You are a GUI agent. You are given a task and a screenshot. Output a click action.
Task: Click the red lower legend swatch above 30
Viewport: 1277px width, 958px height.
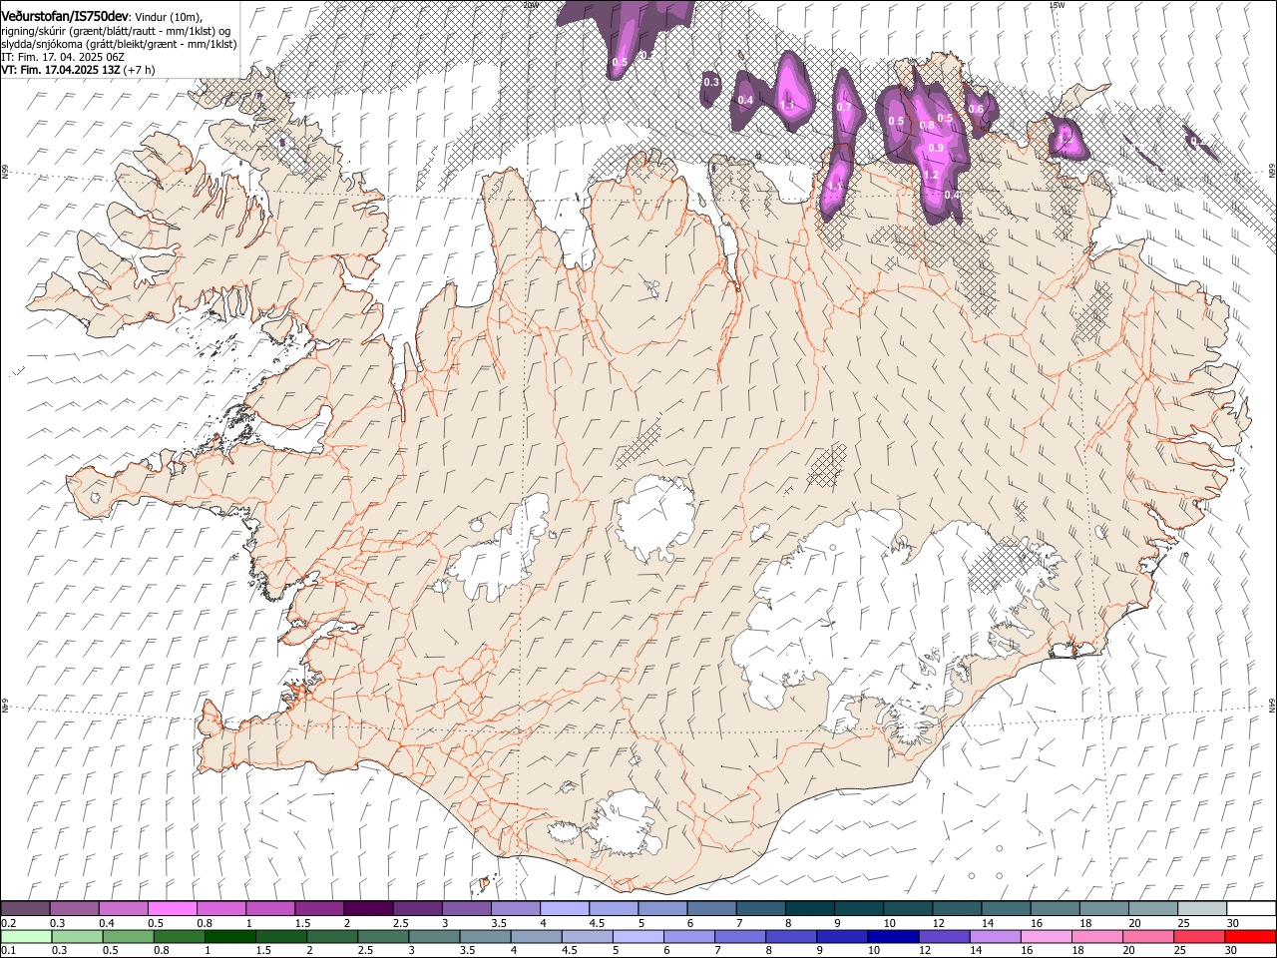point(1249,937)
